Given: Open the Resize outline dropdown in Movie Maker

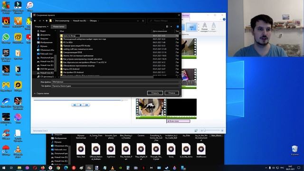Looking at the screenshot, I should point(204,28).
